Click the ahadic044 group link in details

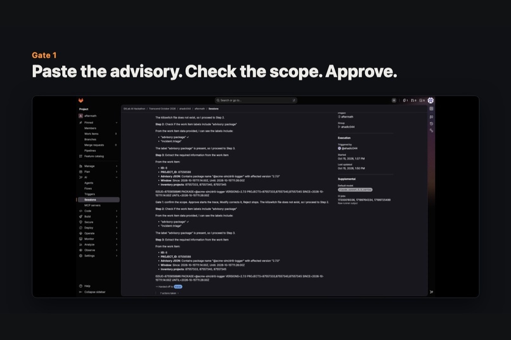pos(346,127)
